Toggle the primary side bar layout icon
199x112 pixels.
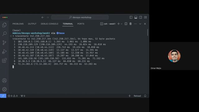(131, 17)
